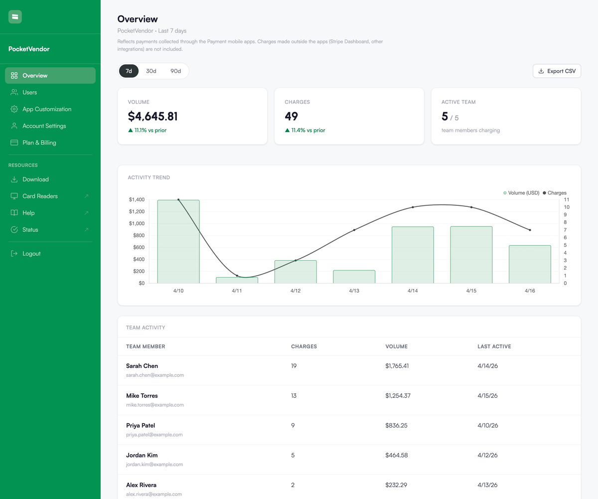
Task: Click the Overview grid icon in sidebar
Action: pos(14,76)
